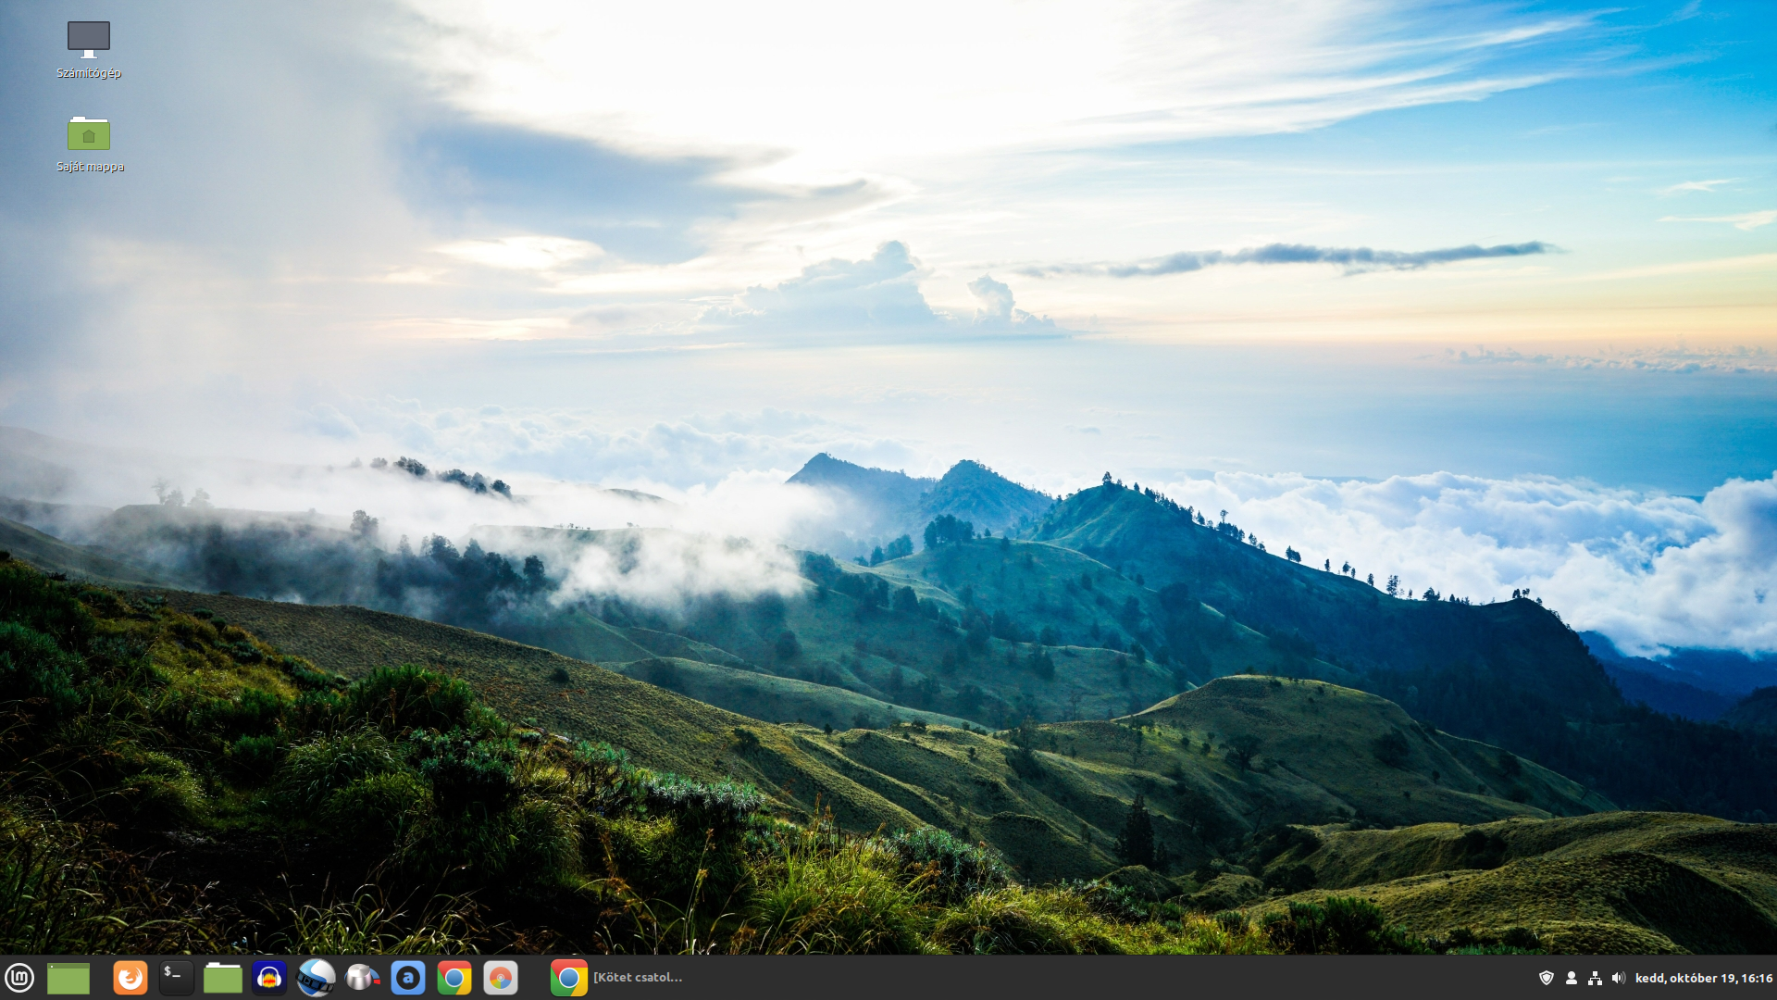Launch Firefox from the panel
This screenshot has width=1777, height=1000.
[130, 978]
